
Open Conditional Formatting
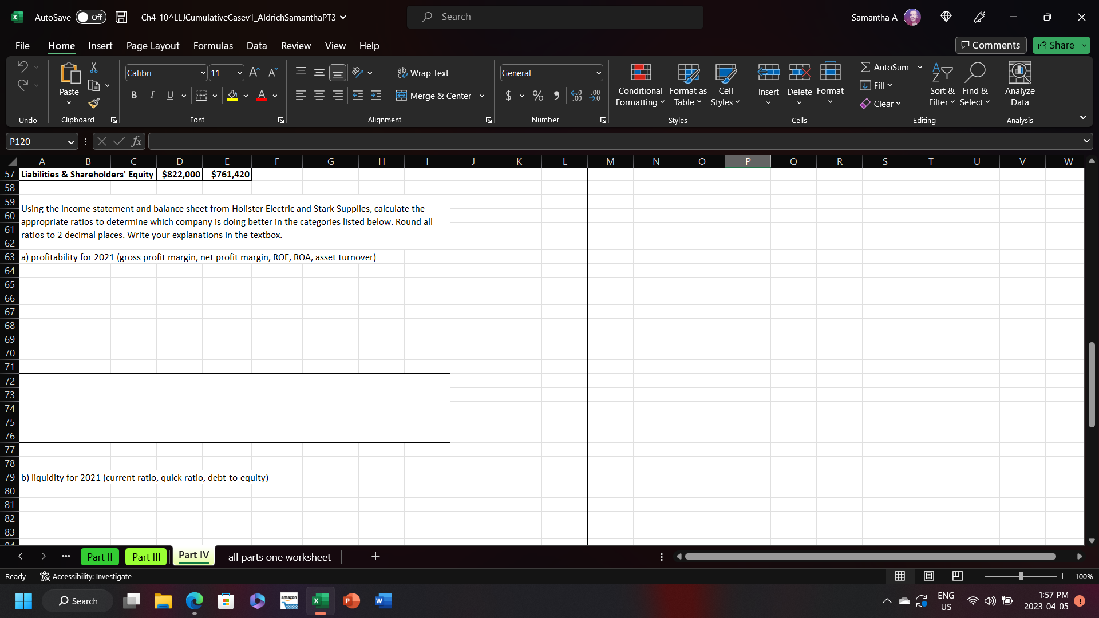[x=639, y=85]
